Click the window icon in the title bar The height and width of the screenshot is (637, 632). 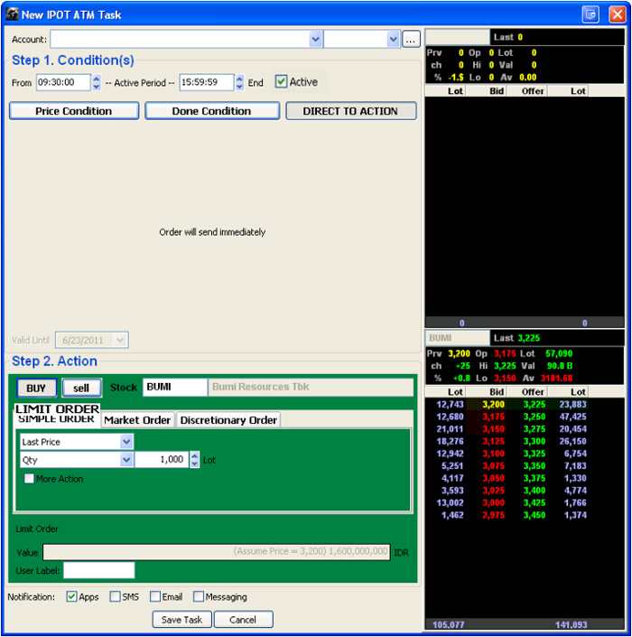click(x=12, y=14)
